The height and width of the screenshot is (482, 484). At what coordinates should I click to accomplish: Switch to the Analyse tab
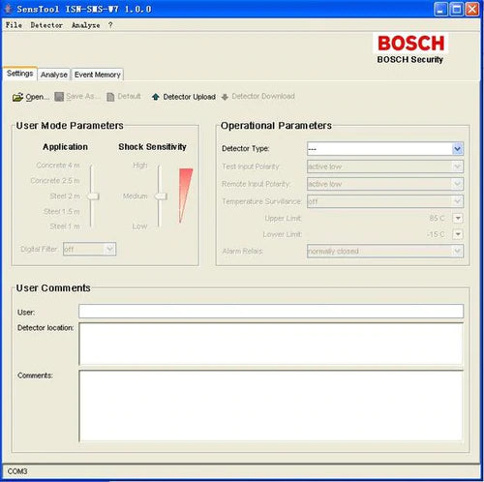click(54, 75)
